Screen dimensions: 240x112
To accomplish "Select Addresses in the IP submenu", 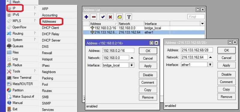I will [x=49, y=22].
